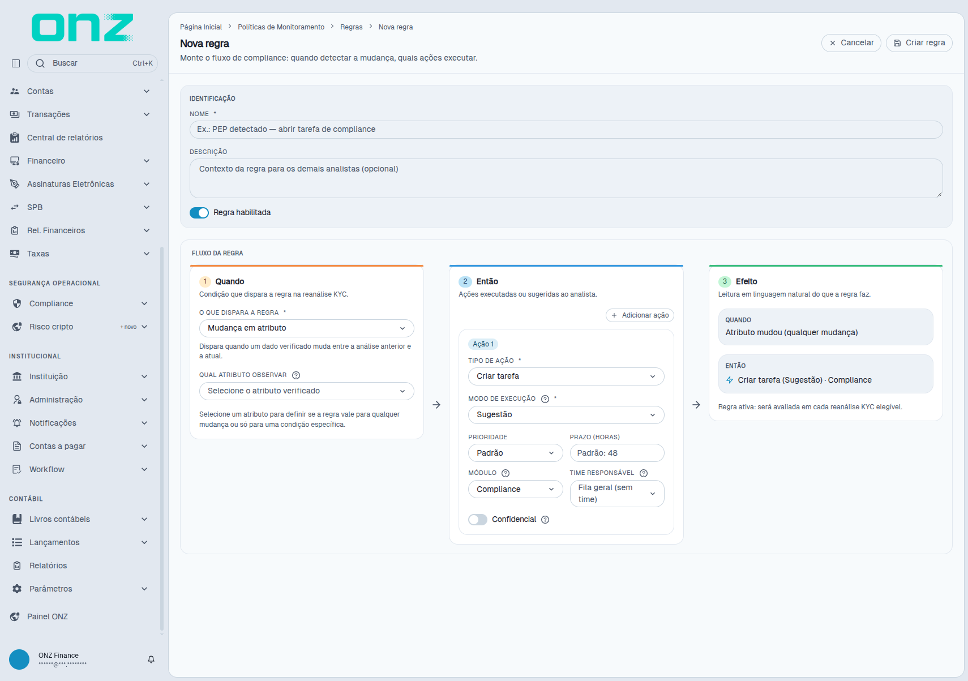Click the ONZ Finance user avatar
The height and width of the screenshot is (681, 968).
[x=19, y=659]
